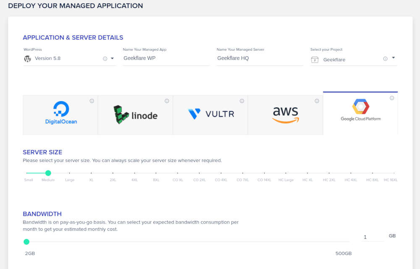Image resolution: width=420 pixels, height=269 pixels.
Task: Click the info icon on Google Cloud card
Action: 392,98
